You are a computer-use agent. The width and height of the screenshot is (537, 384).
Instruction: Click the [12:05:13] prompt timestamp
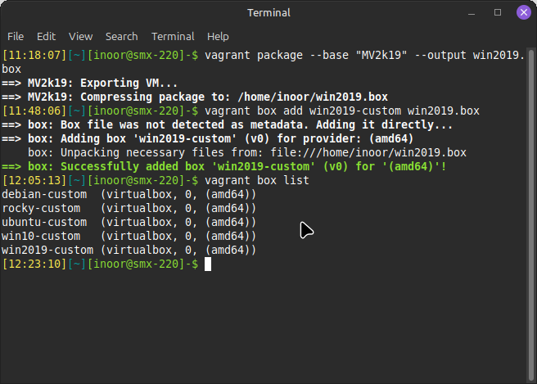pos(34,180)
